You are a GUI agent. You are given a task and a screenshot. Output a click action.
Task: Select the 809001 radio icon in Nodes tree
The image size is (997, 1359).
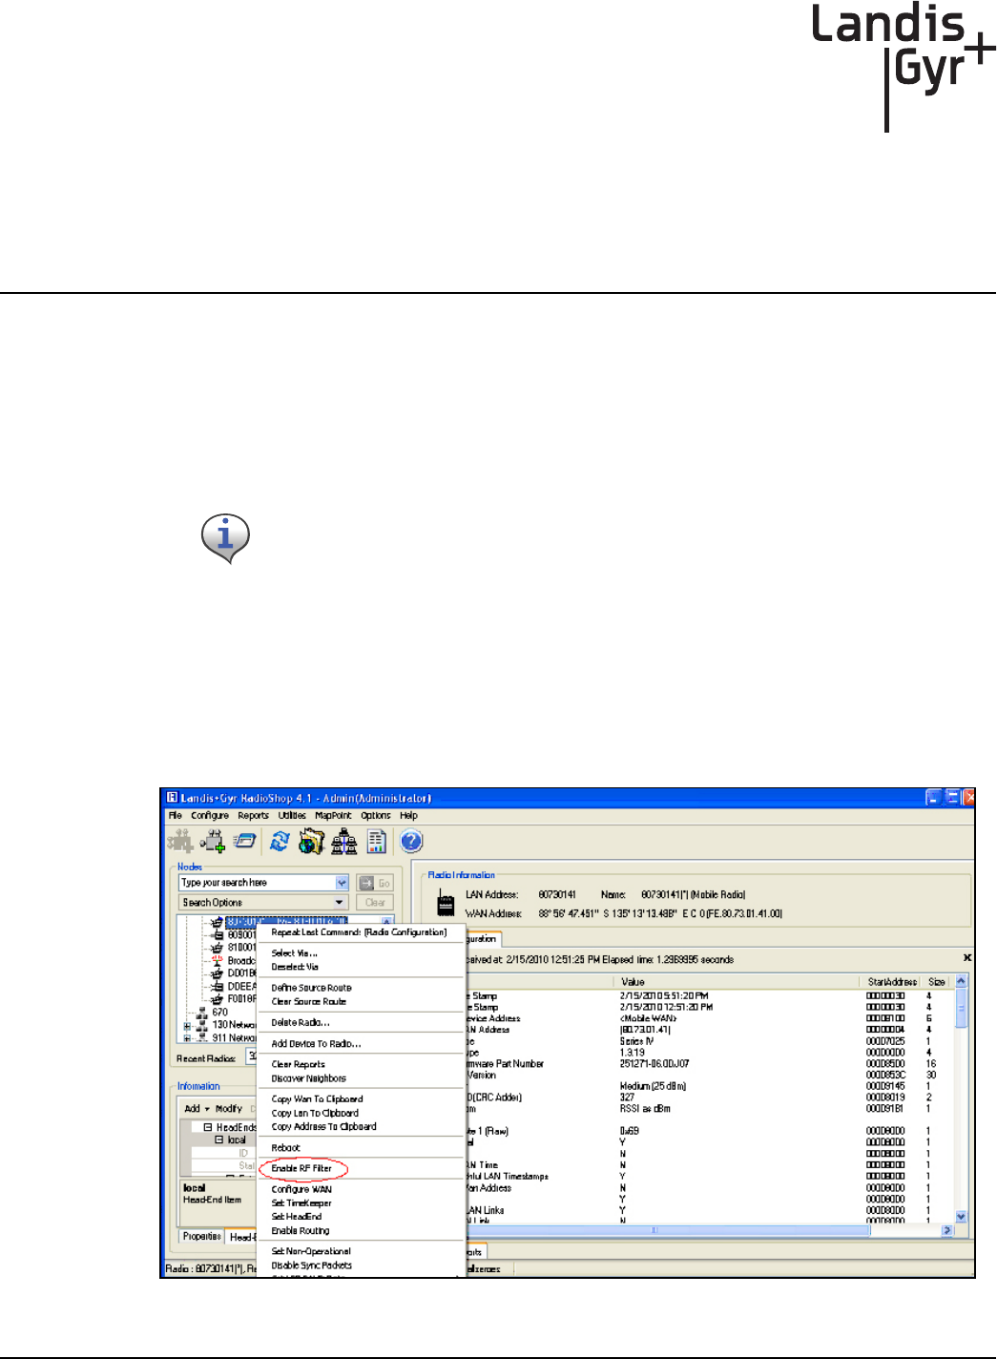click(x=217, y=935)
